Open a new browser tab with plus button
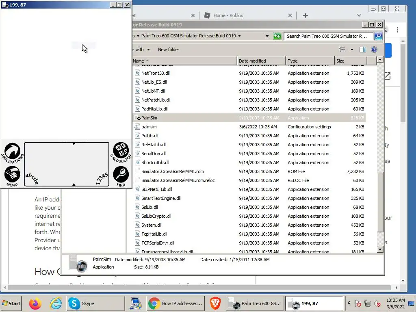The height and width of the screenshot is (312, 416). click(x=305, y=15)
